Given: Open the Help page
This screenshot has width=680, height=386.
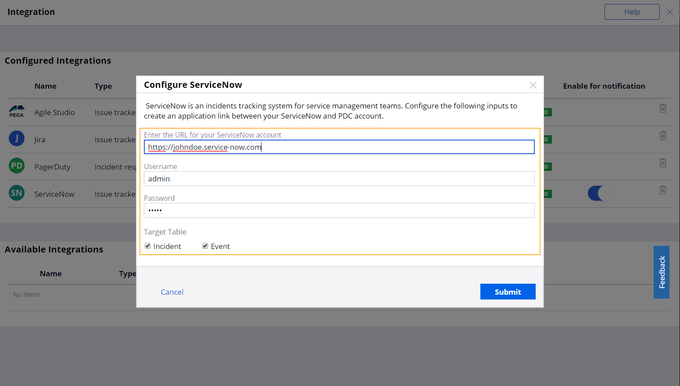Looking at the screenshot, I should [x=632, y=11].
